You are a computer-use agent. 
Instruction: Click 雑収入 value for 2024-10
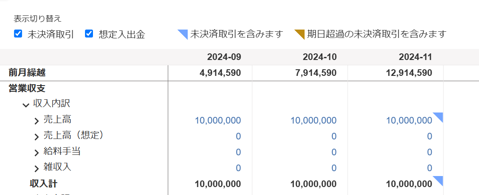pos(334,168)
